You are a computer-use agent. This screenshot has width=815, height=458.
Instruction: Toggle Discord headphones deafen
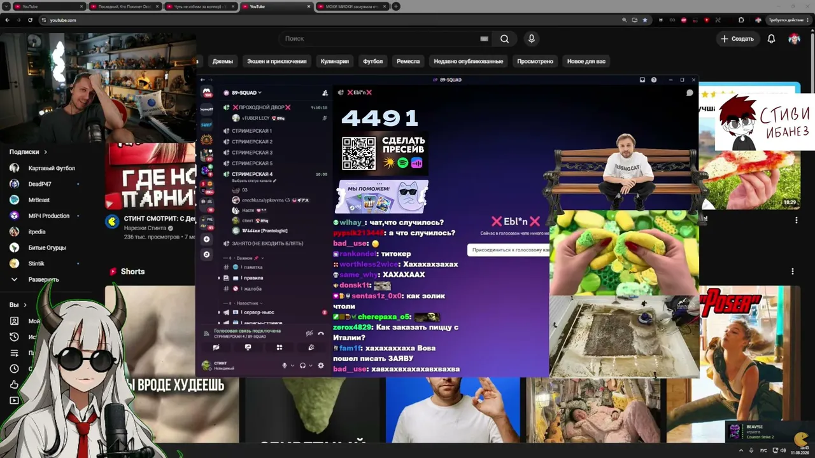[302, 366]
